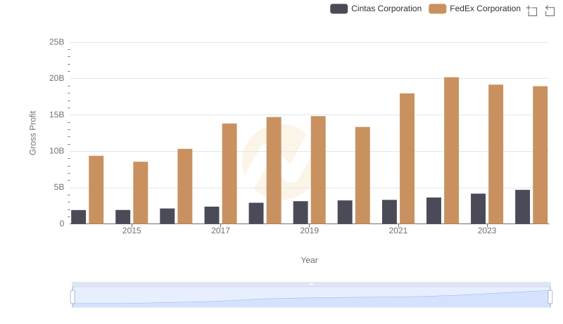Click the 20B y-axis label
The height and width of the screenshot is (324, 563).
point(57,78)
